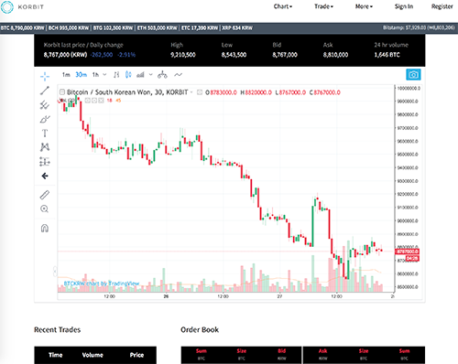
Task: Expand the timeframe dropdown arrow
Action: pos(104,75)
